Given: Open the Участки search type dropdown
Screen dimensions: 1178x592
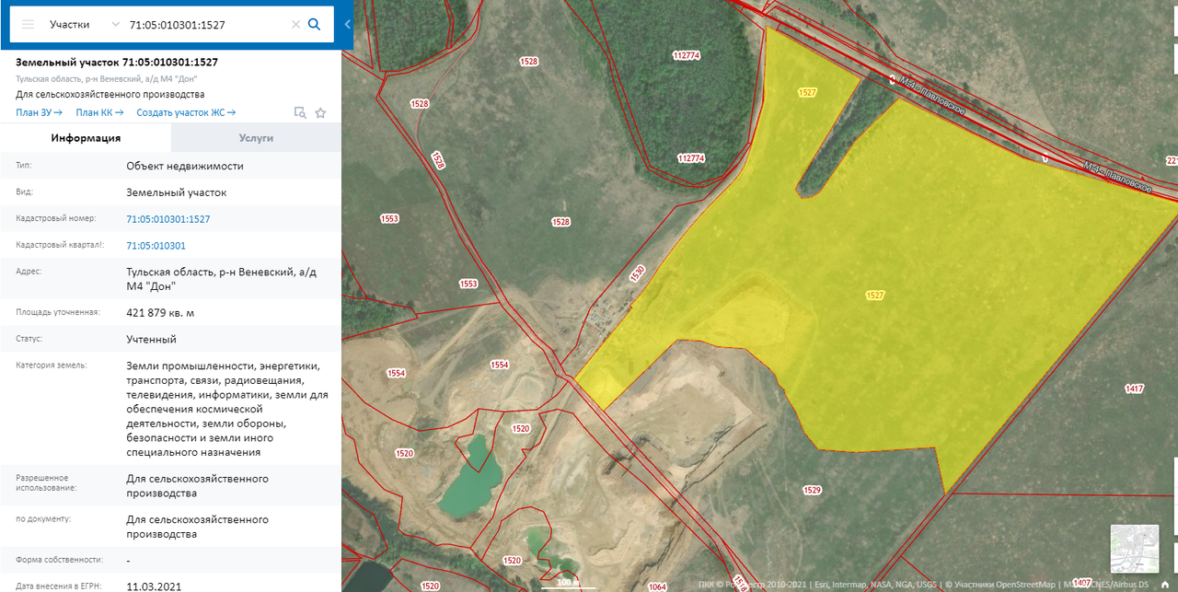Looking at the screenshot, I should pos(85,25).
